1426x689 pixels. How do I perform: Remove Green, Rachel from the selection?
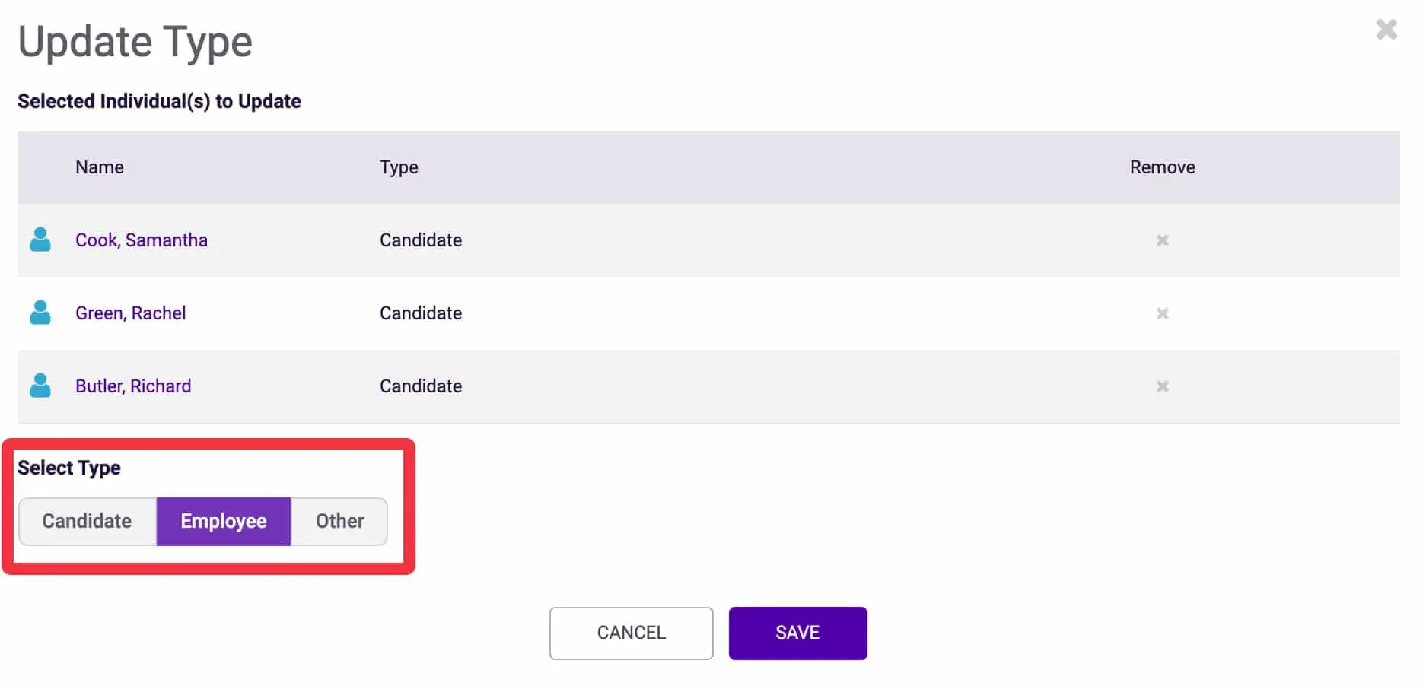(x=1162, y=313)
